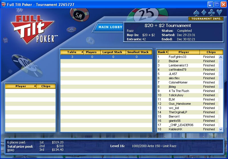Image resolution: width=228 pixels, height=159 pixels.
Task: Sort standings by Rank column header
Action: (162, 52)
